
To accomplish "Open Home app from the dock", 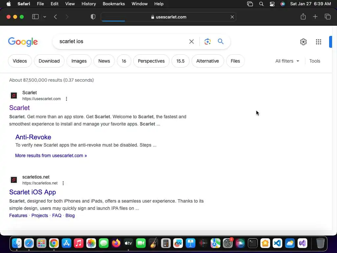I will coord(265,243).
